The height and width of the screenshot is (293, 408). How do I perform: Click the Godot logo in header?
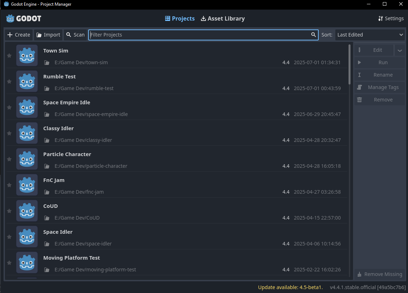(24, 18)
